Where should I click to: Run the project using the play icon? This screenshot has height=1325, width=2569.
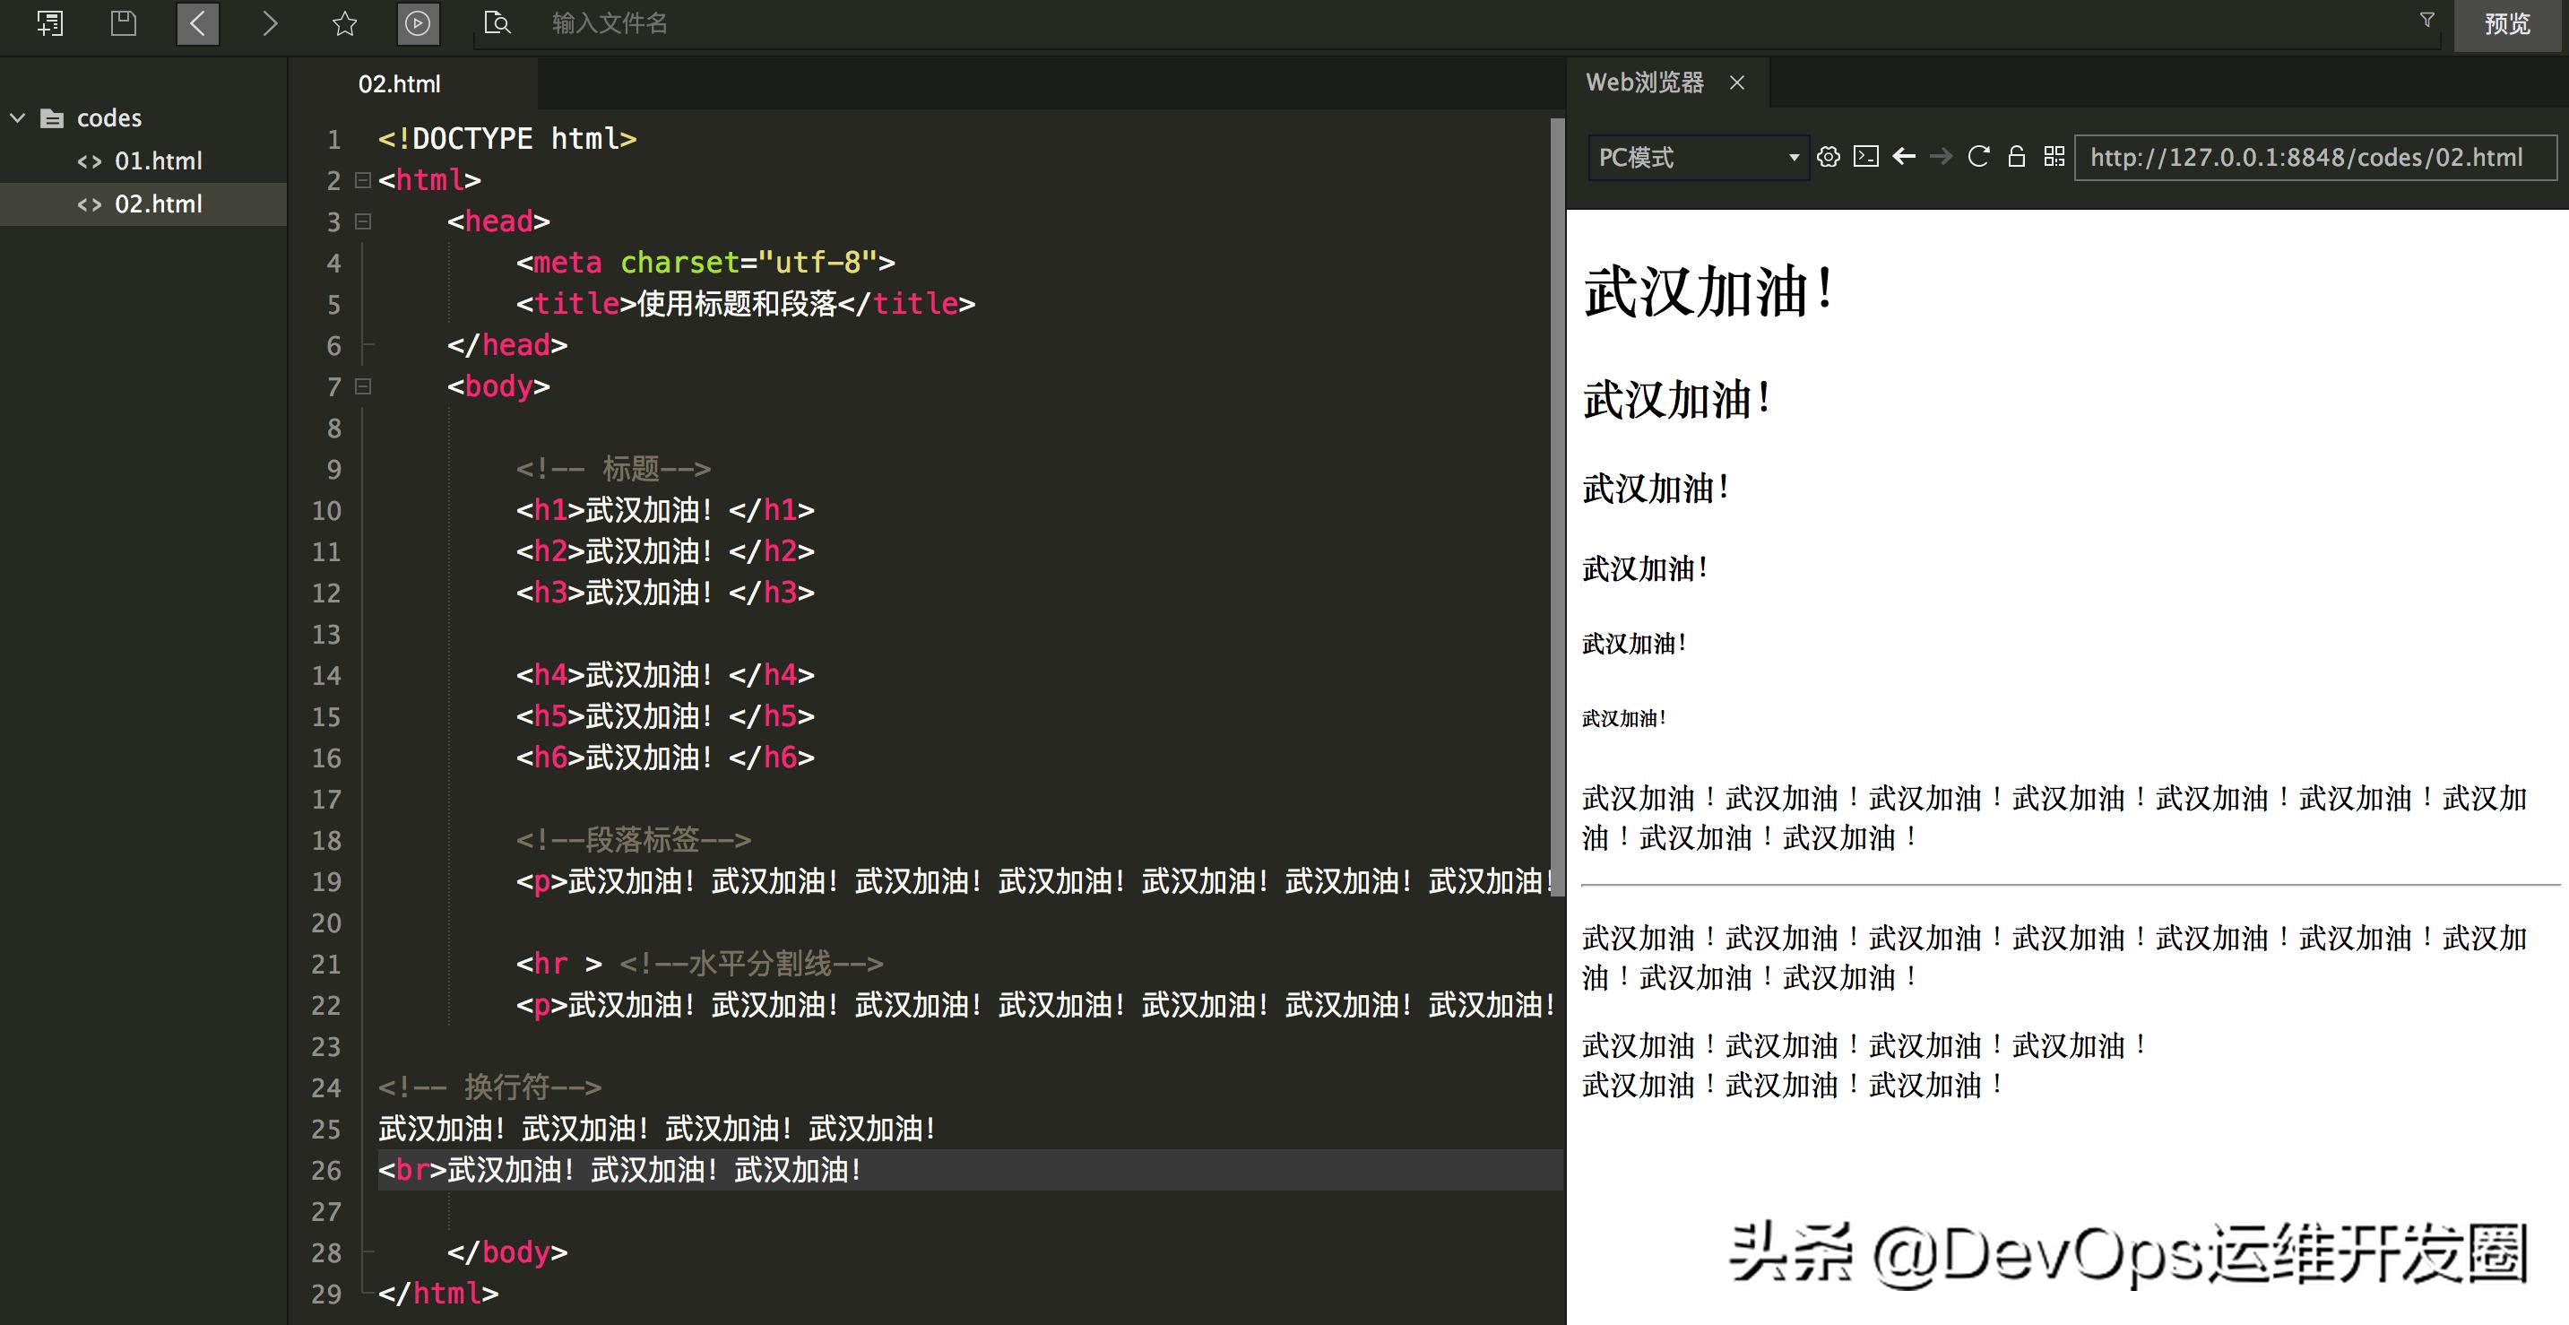point(418,24)
